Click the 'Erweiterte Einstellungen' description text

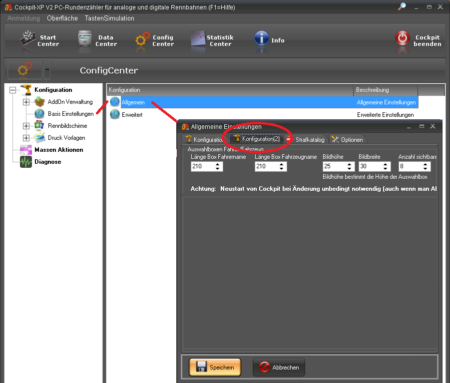386,115
